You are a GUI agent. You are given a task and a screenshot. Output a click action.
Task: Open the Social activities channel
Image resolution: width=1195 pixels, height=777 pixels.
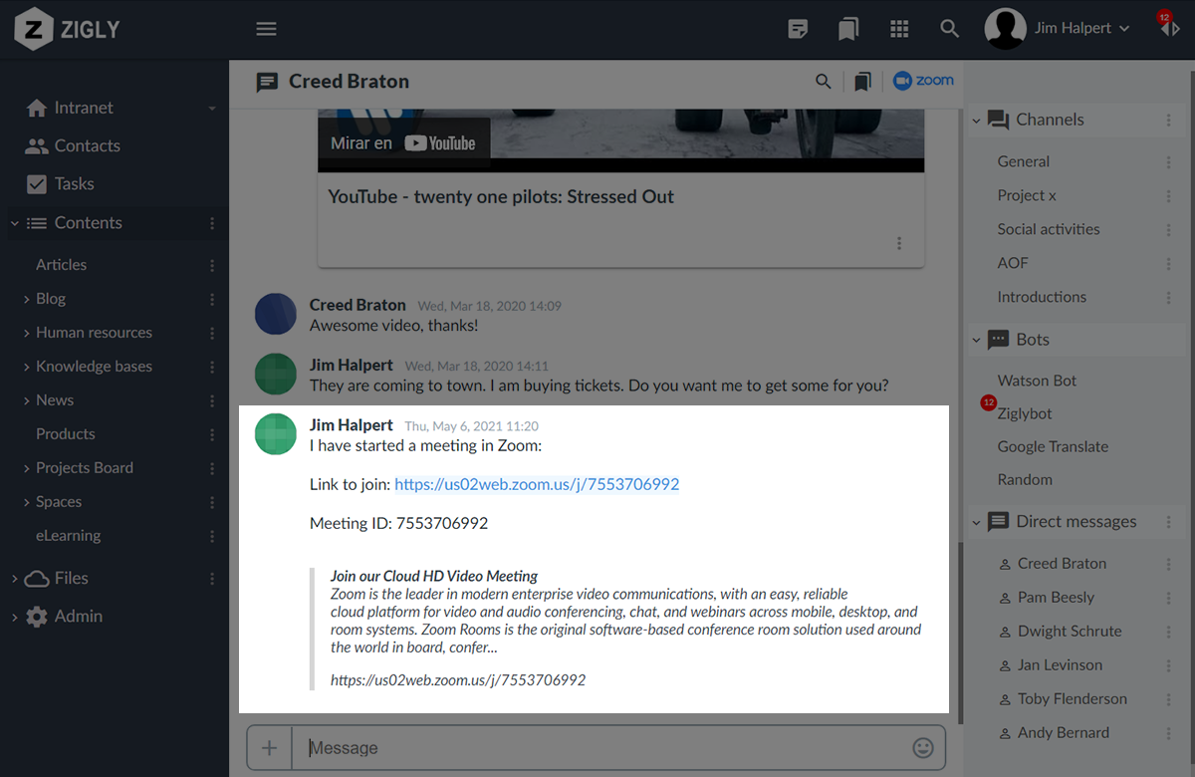coord(1049,229)
